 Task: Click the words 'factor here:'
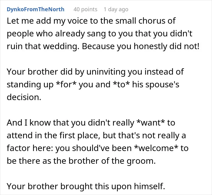30,148
